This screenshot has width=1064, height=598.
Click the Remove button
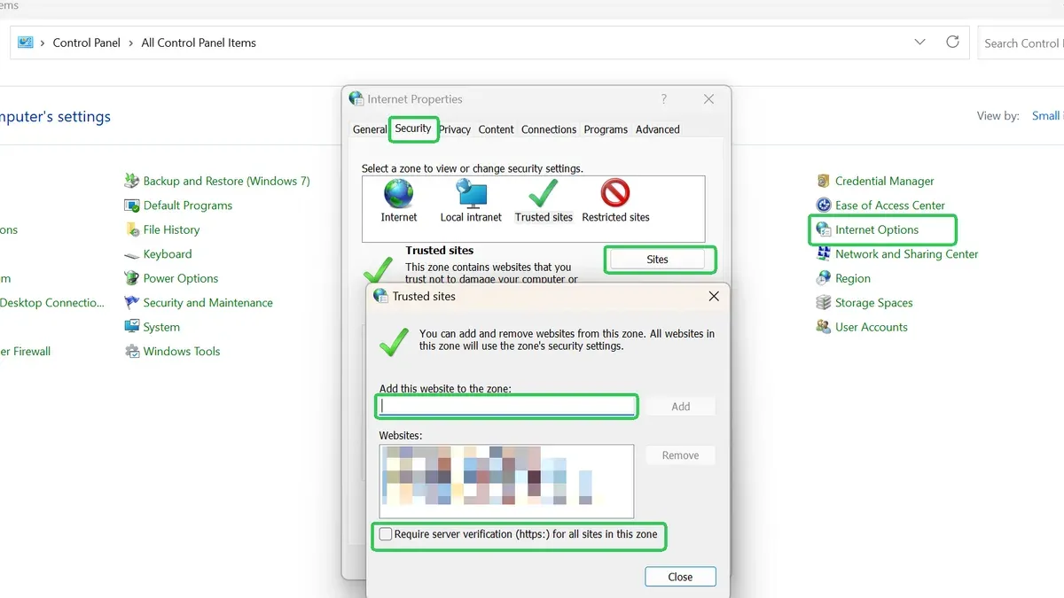click(x=680, y=455)
